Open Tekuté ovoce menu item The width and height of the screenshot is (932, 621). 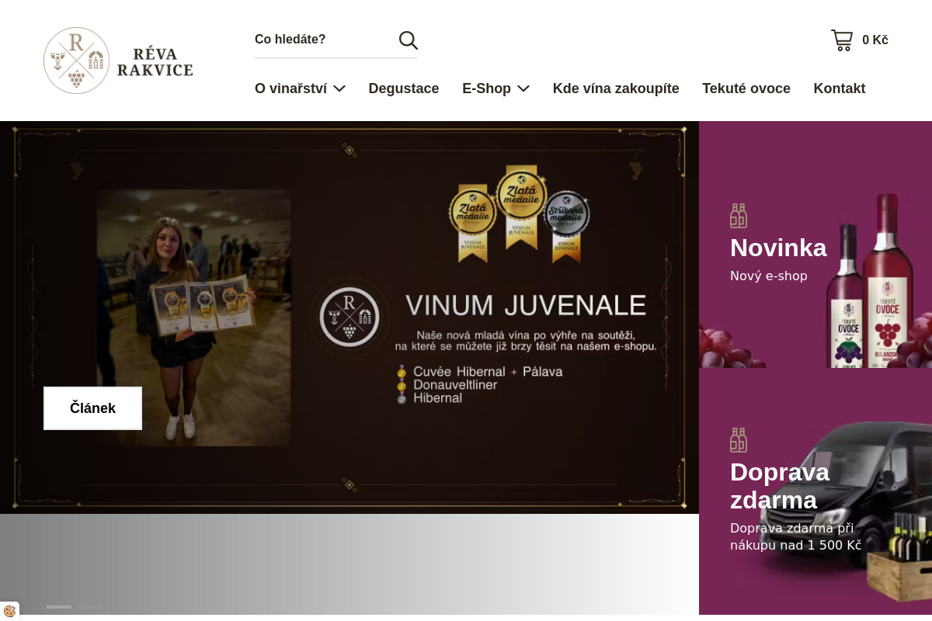tap(746, 88)
